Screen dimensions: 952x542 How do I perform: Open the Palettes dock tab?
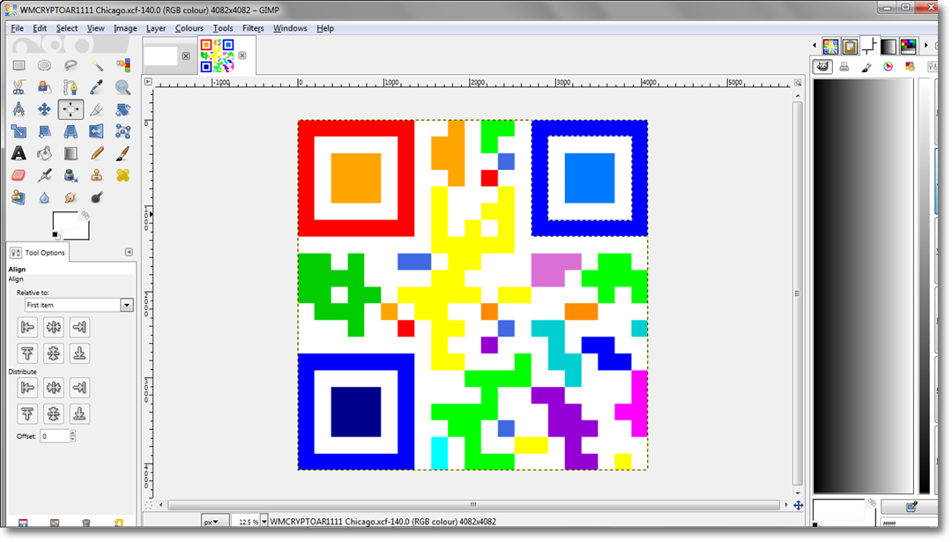(x=908, y=46)
